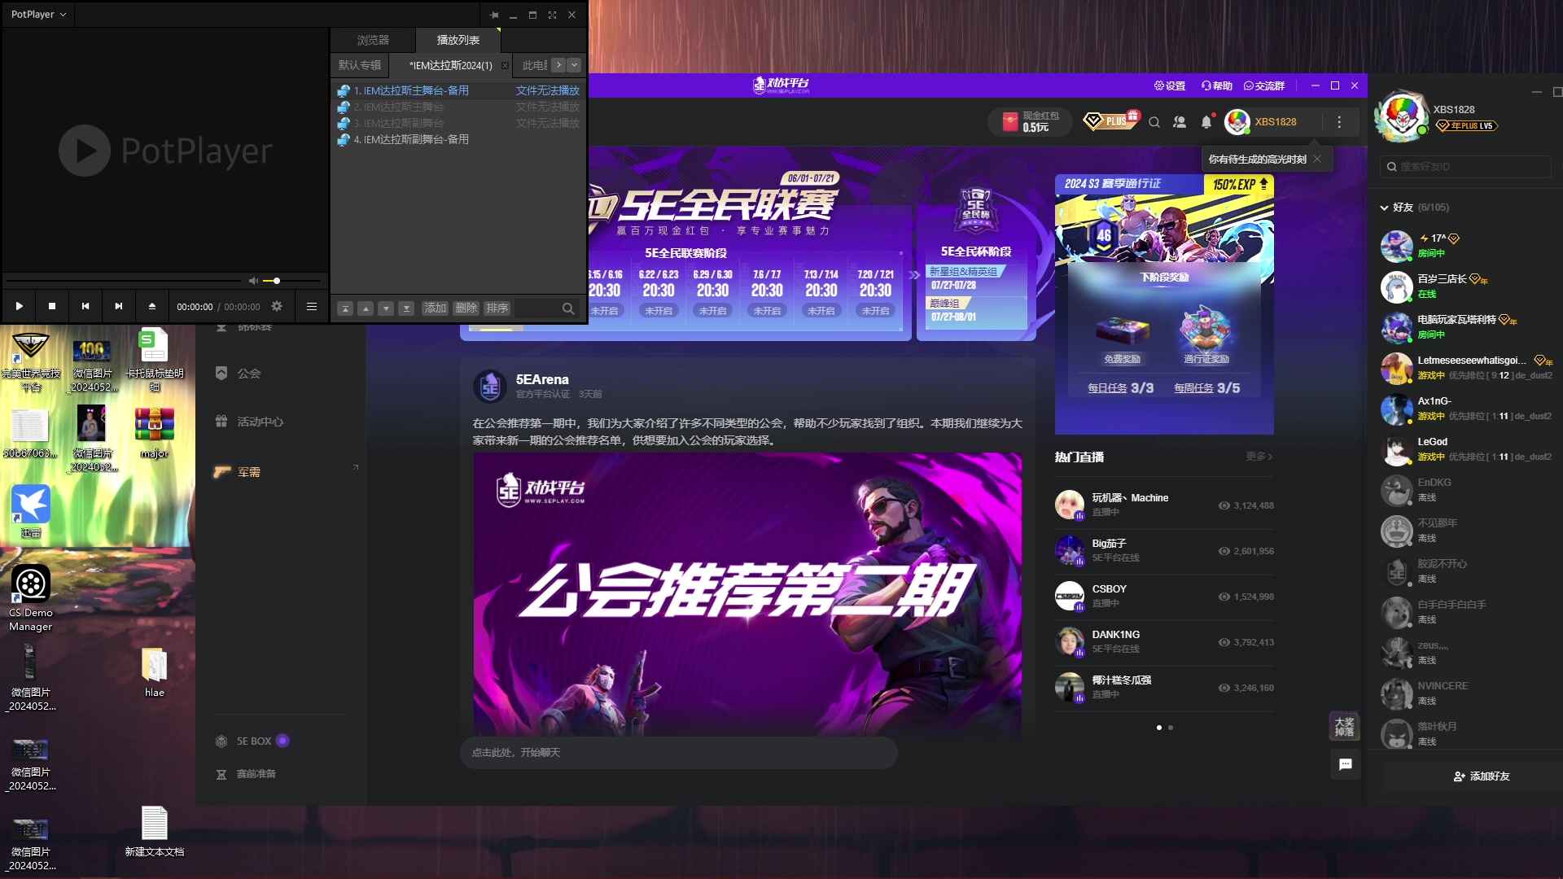Switch to the 浏览器 tab

tap(374, 39)
